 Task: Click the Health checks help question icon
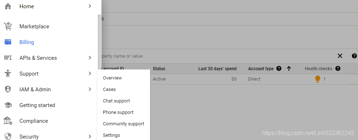[x=338, y=68]
